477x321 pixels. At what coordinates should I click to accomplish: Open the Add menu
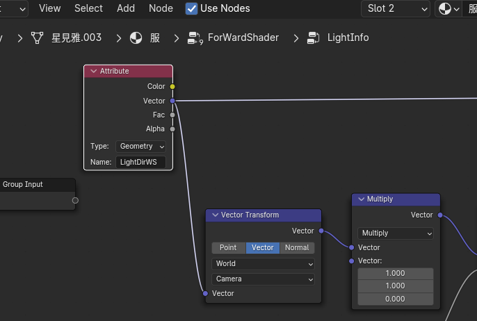(126, 8)
